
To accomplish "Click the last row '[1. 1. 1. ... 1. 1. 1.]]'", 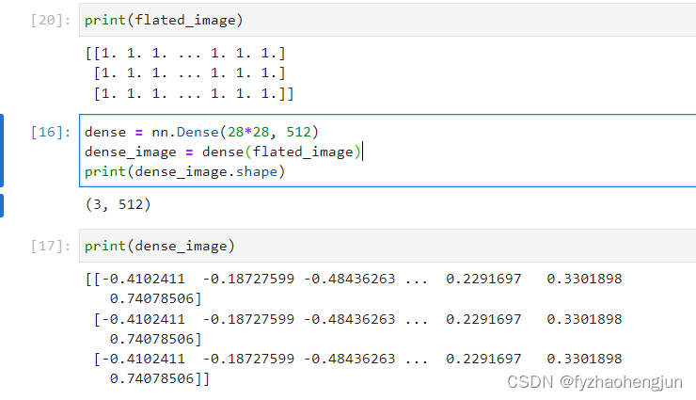I will [x=194, y=94].
